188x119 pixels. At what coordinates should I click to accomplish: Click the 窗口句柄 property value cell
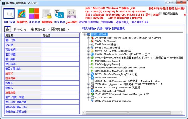tap(60, 40)
